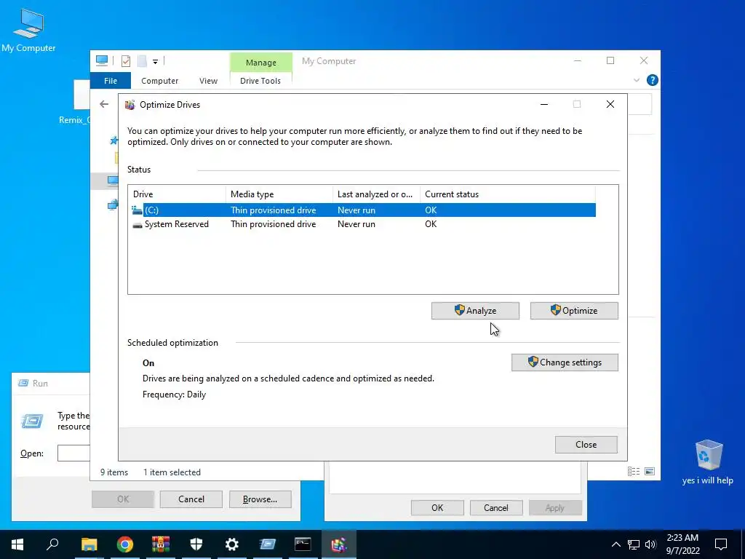745x559 pixels.
Task: Select the Recycle Bin named yes i will help
Action: click(x=708, y=461)
